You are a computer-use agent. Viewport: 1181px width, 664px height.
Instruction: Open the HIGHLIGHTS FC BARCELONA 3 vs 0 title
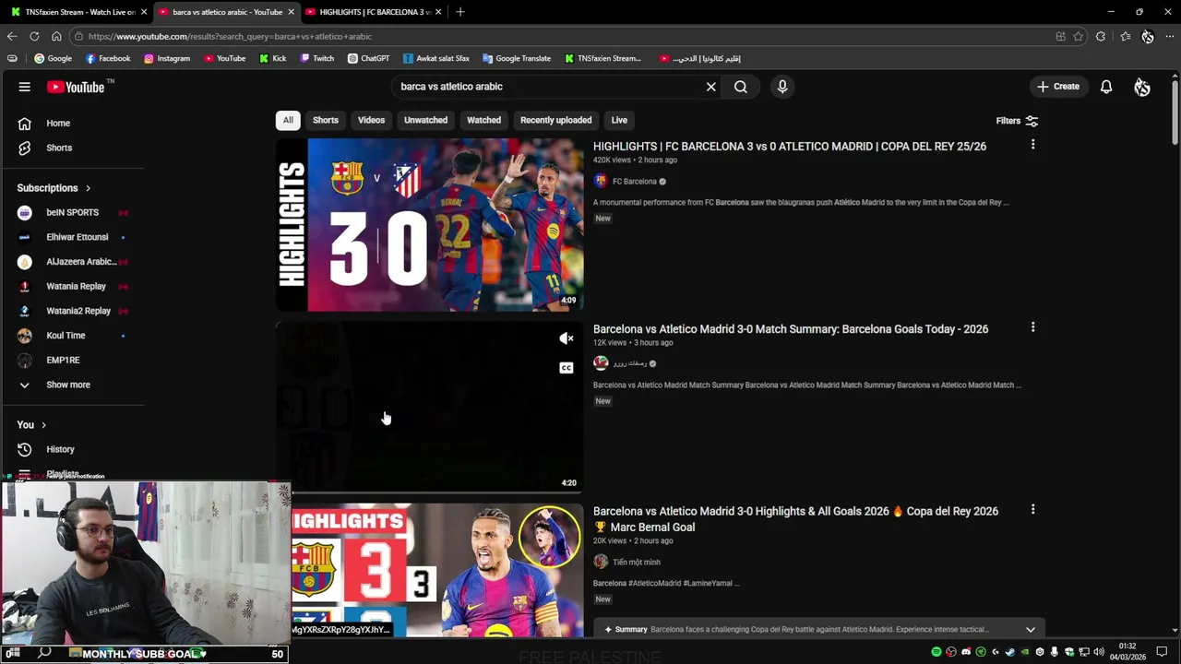(790, 147)
